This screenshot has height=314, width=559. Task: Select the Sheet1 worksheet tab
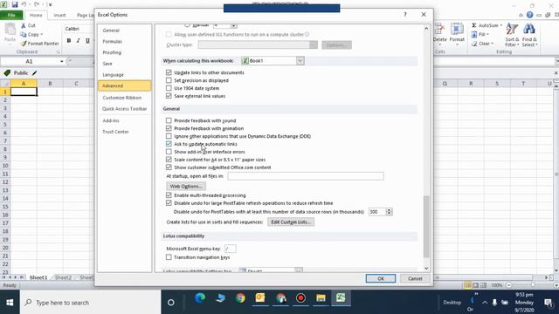coord(38,277)
